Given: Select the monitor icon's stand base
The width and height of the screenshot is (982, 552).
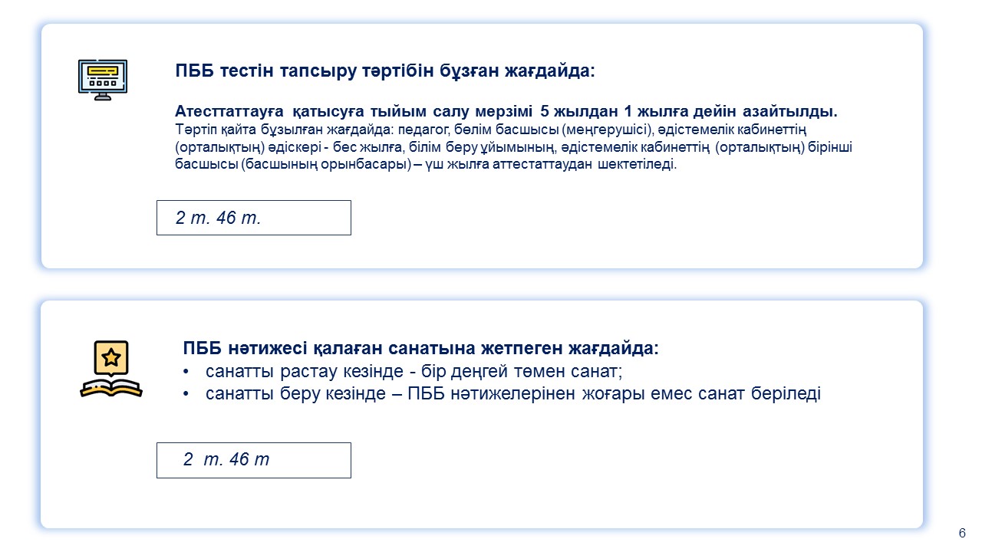Looking at the screenshot, I should (103, 97).
